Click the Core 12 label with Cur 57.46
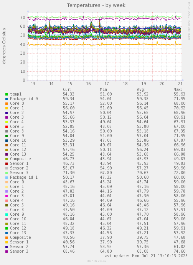 click(18, 149)
